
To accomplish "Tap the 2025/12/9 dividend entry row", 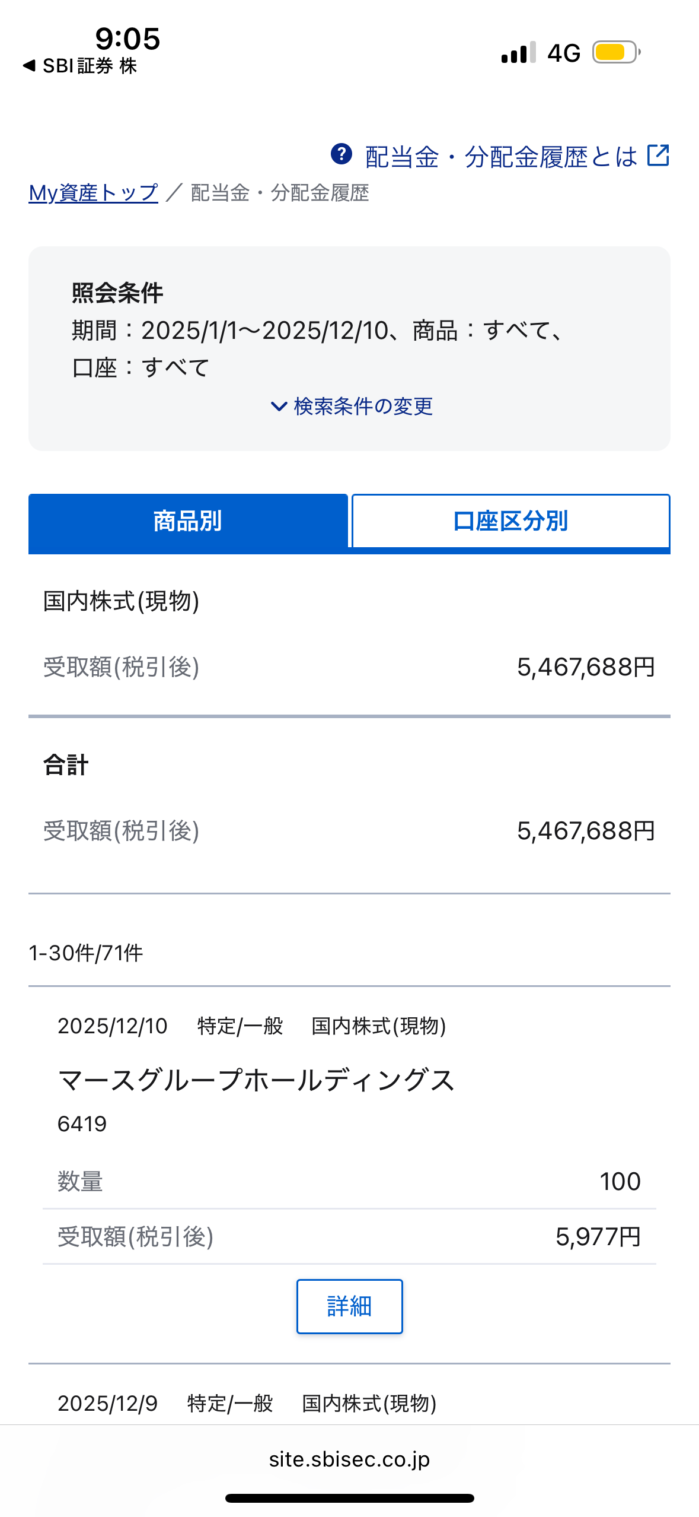I will pos(247,1403).
